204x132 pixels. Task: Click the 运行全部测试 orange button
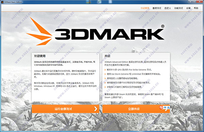click(x=66, y=109)
